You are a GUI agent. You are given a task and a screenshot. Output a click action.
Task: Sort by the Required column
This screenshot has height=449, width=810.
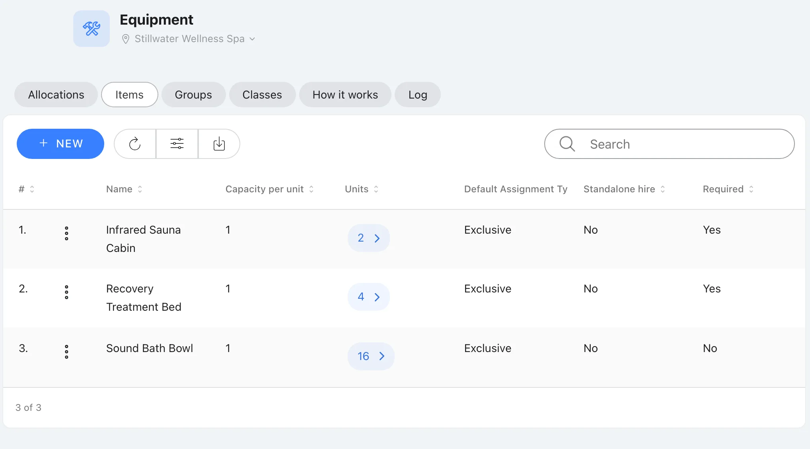click(x=728, y=189)
